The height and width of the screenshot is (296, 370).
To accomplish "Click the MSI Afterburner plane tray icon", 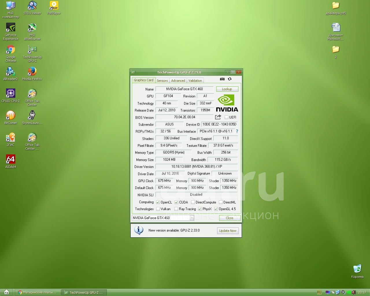I will (x=333, y=292).
